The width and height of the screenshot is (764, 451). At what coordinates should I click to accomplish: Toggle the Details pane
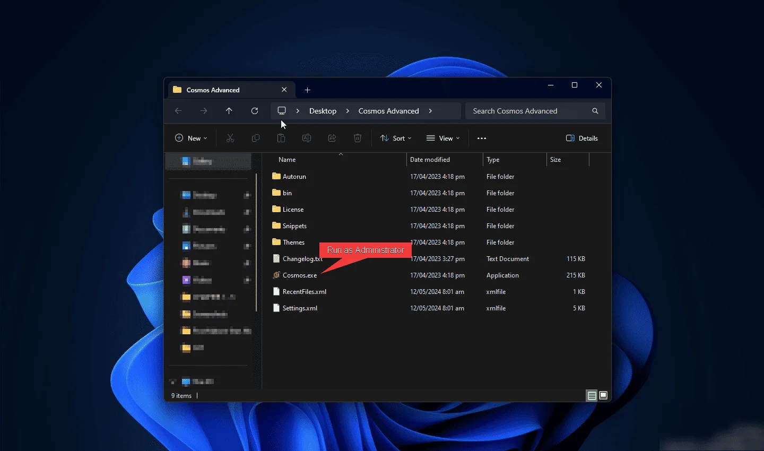[582, 138]
